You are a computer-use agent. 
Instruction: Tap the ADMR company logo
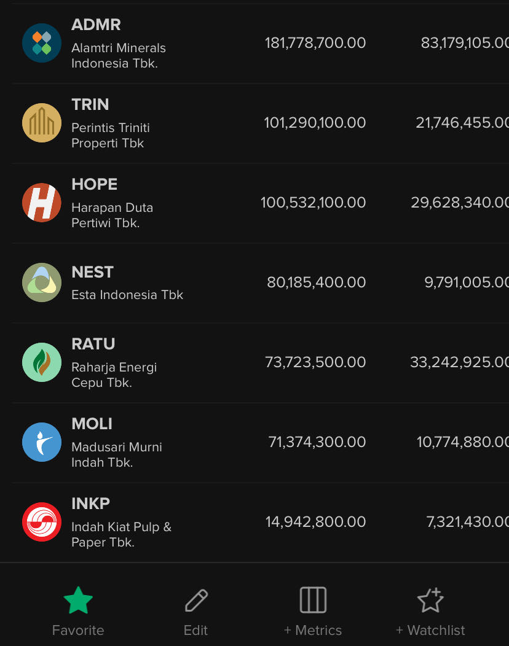click(x=42, y=43)
